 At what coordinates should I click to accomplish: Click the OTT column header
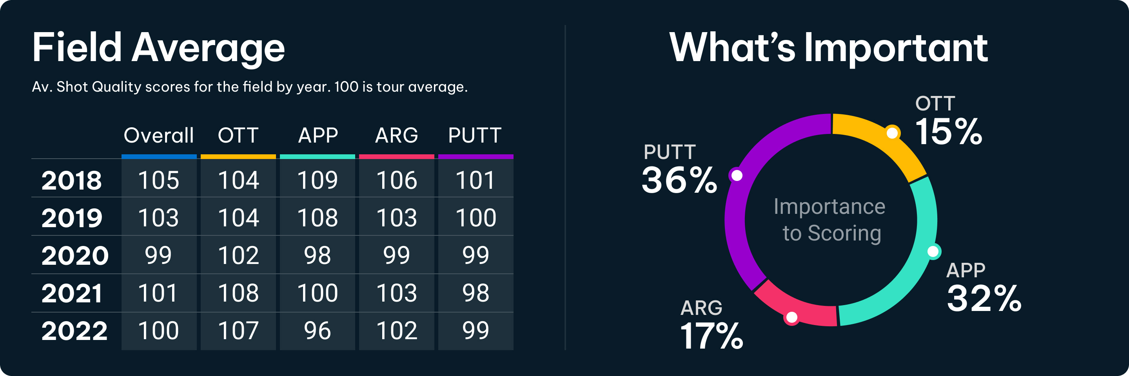238,135
